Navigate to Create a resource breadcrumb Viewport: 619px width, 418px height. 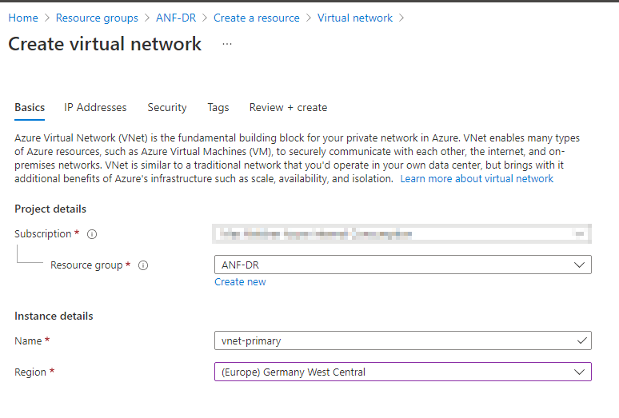256,18
